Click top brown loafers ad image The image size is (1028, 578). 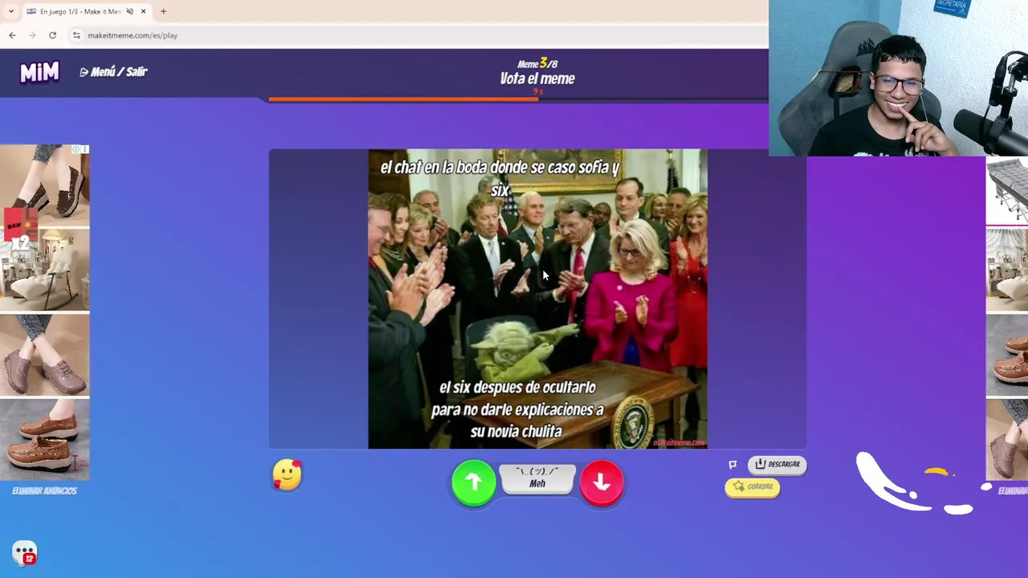(x=45, y=186)
